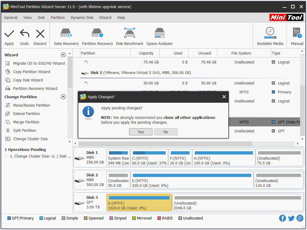Screen dimensions: 307x230
Task: Open the Google Plus share icon
Action: click(300, 218)
